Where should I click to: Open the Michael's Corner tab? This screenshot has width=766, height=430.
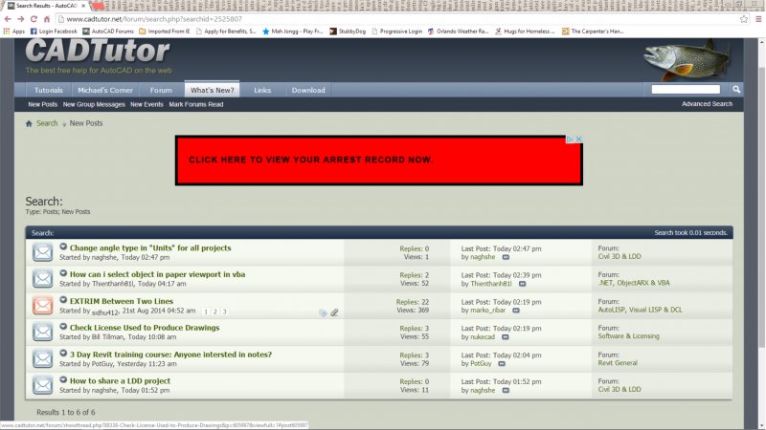(x=105, y=90)
